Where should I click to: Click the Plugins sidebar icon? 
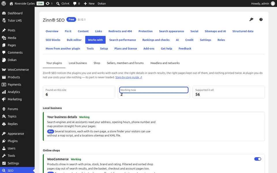click(x=4, y=141)
